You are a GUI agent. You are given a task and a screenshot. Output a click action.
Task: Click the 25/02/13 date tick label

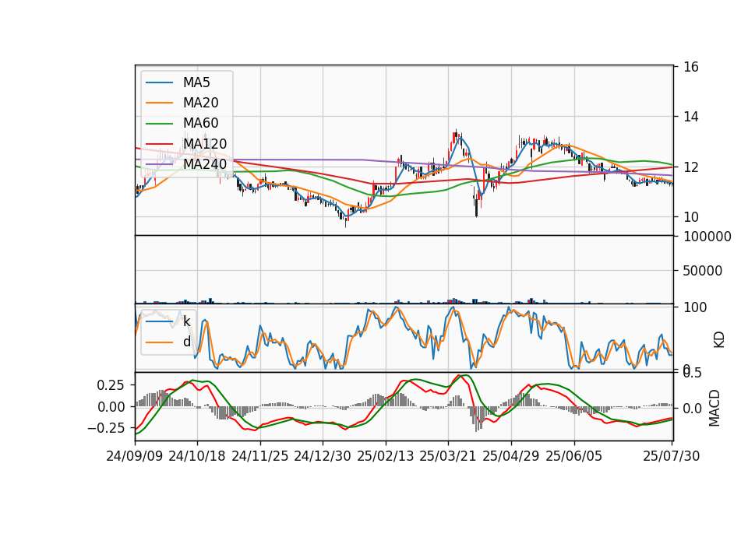coord(386,456)
